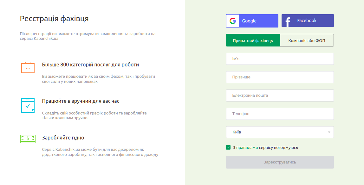Select the Приватний фахівець tab

pos(253,40)
